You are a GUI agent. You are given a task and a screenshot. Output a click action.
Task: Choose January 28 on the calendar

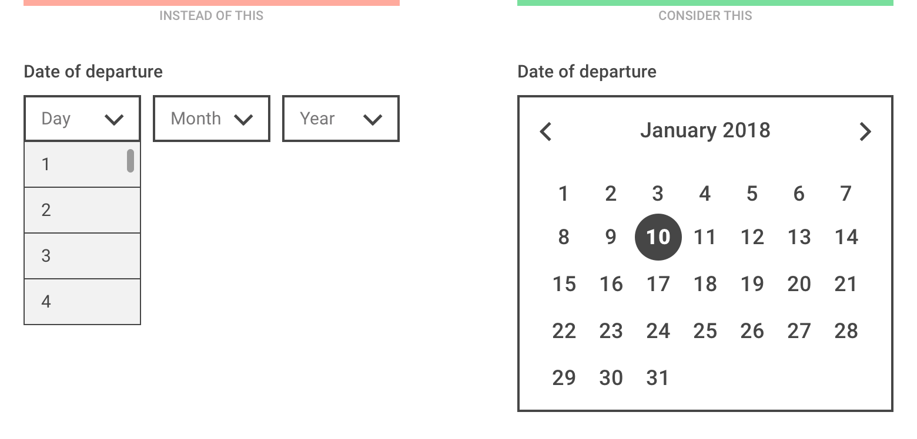(846, 331)
